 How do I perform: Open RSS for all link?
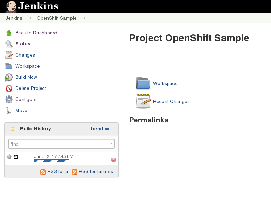tap(59, 171)
